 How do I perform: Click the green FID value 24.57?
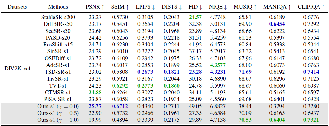point(195,17)
